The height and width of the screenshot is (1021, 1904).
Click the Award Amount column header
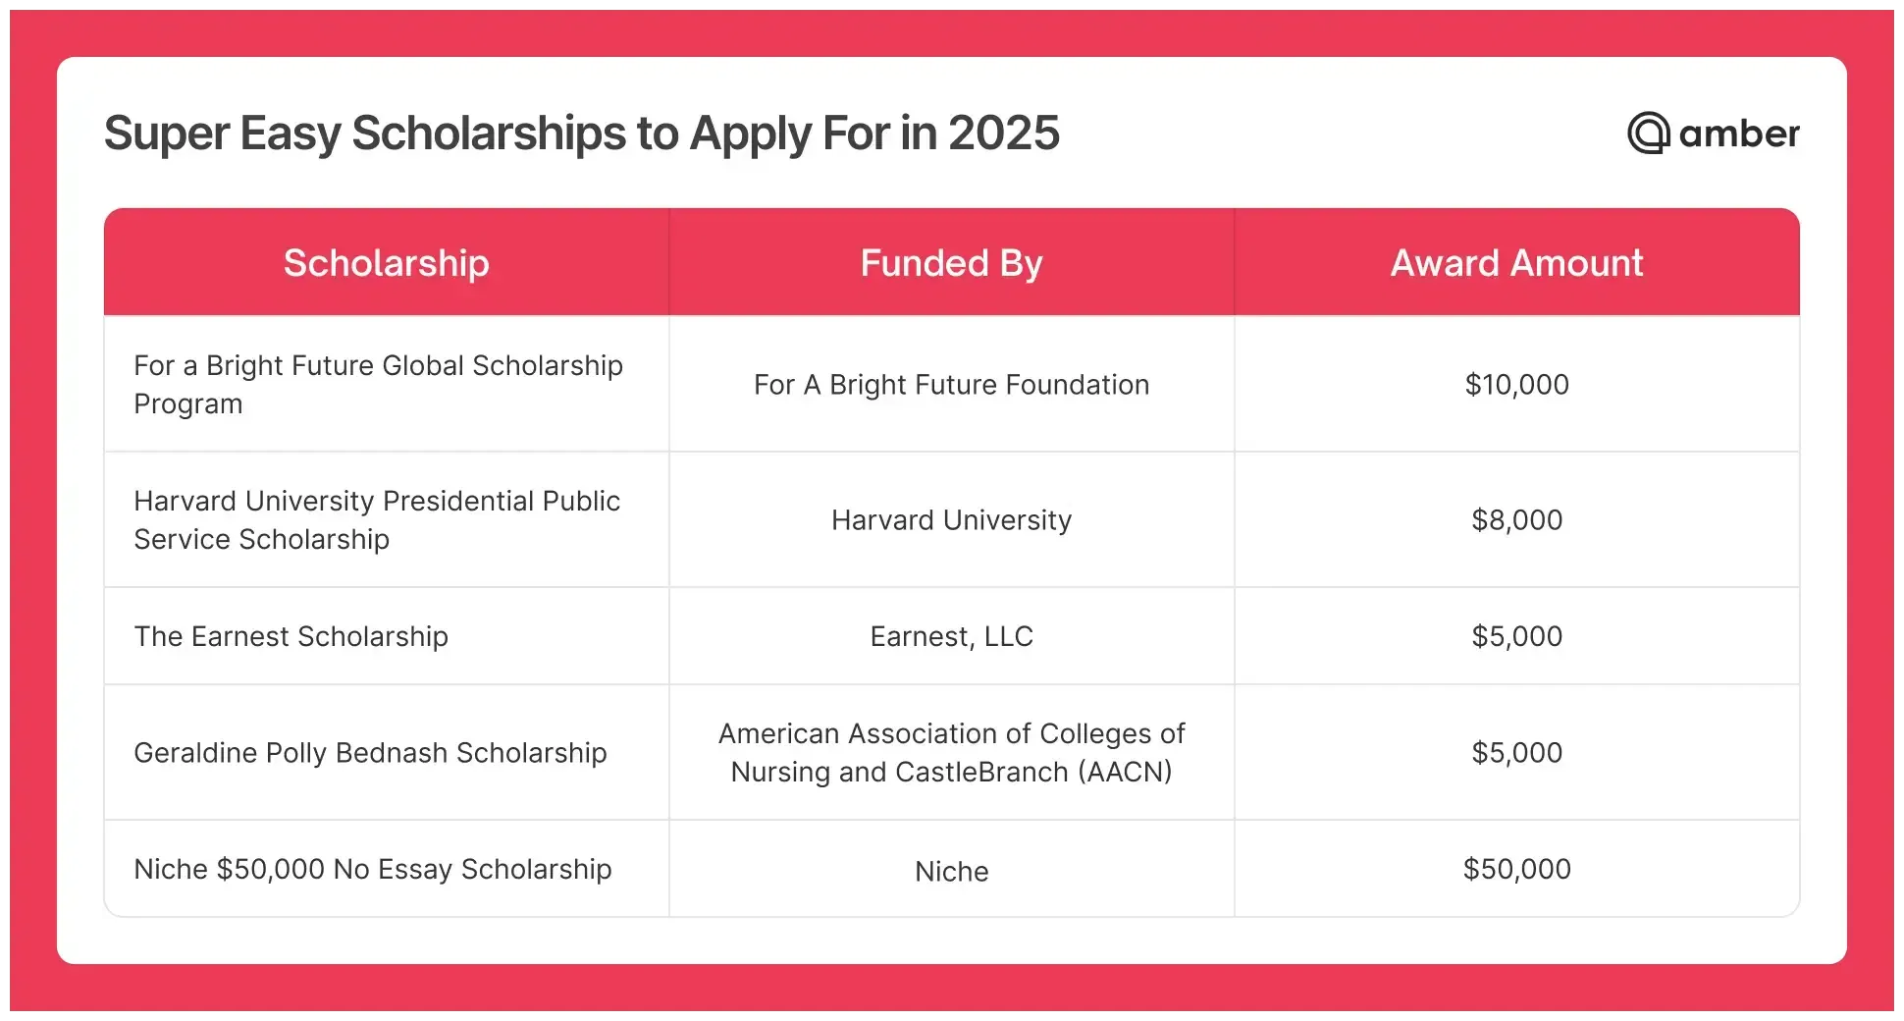pos(1516,263)
